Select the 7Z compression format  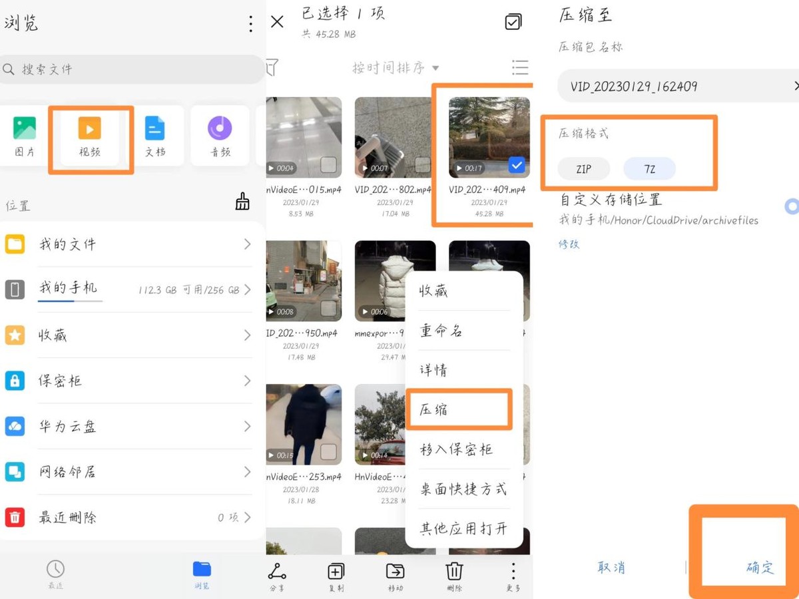point(649,168)
